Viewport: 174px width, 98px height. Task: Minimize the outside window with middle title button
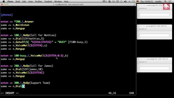pos(141,59)
